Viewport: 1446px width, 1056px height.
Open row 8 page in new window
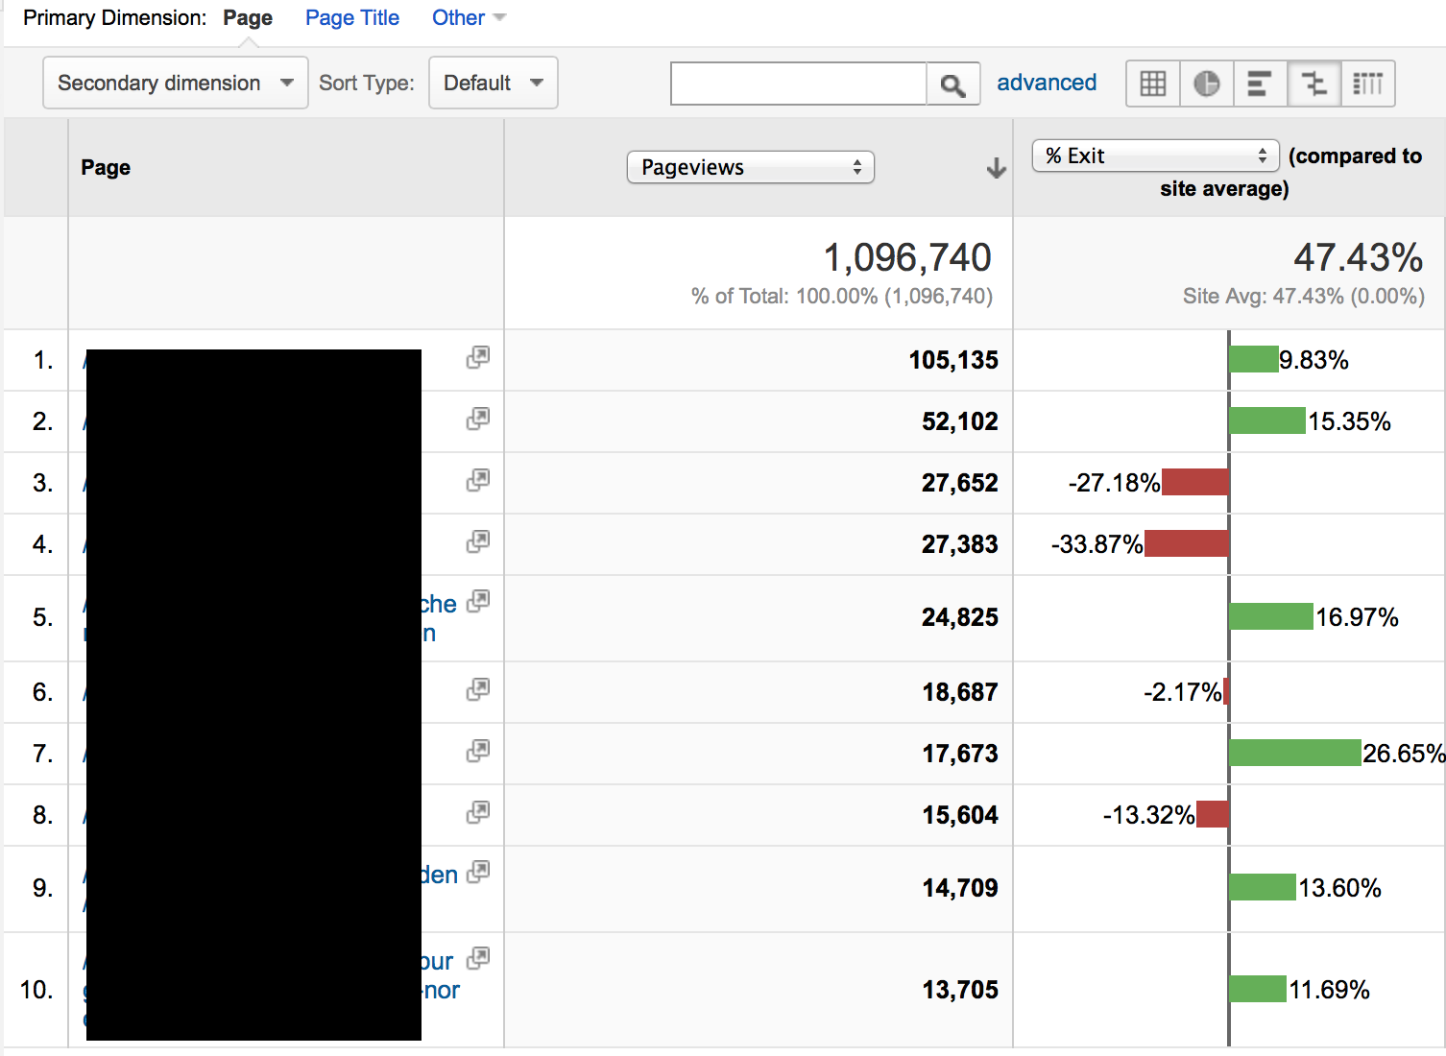[478, 812]
